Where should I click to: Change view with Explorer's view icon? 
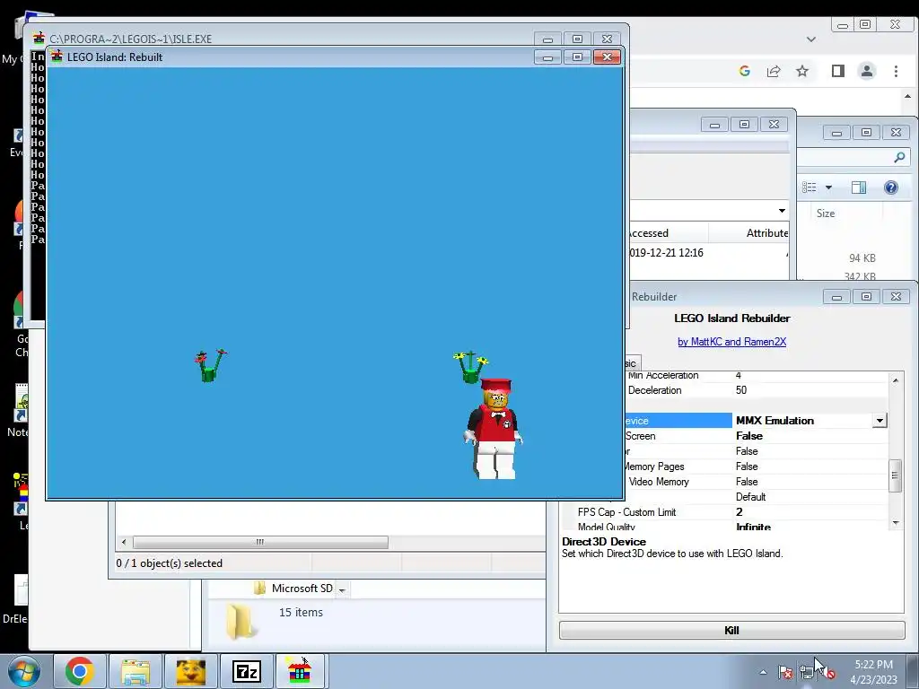(810, 188)
